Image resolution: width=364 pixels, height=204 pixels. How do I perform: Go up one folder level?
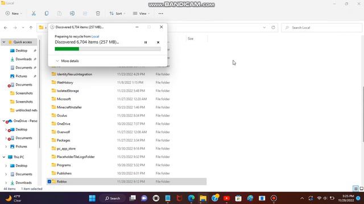click(31, 28)
